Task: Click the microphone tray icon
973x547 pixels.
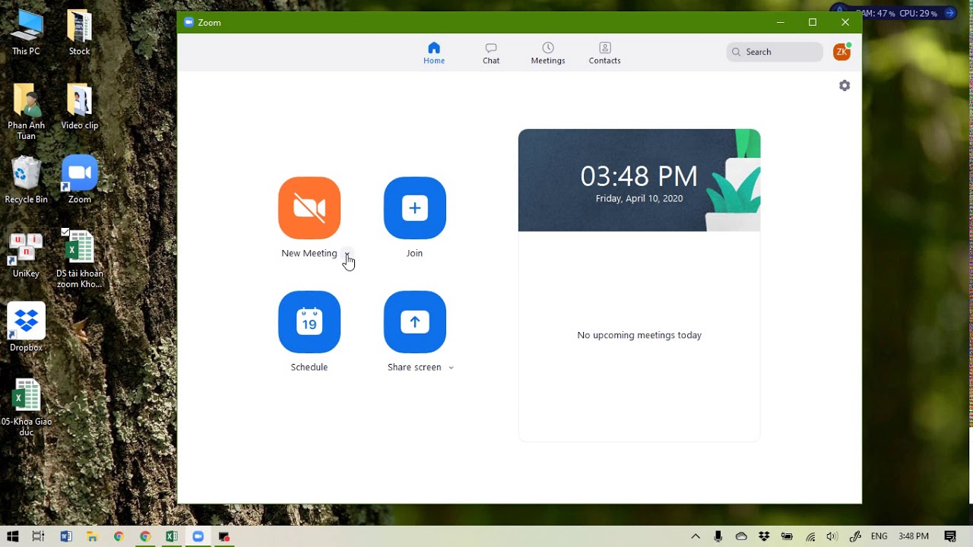Action: [718, 536]
